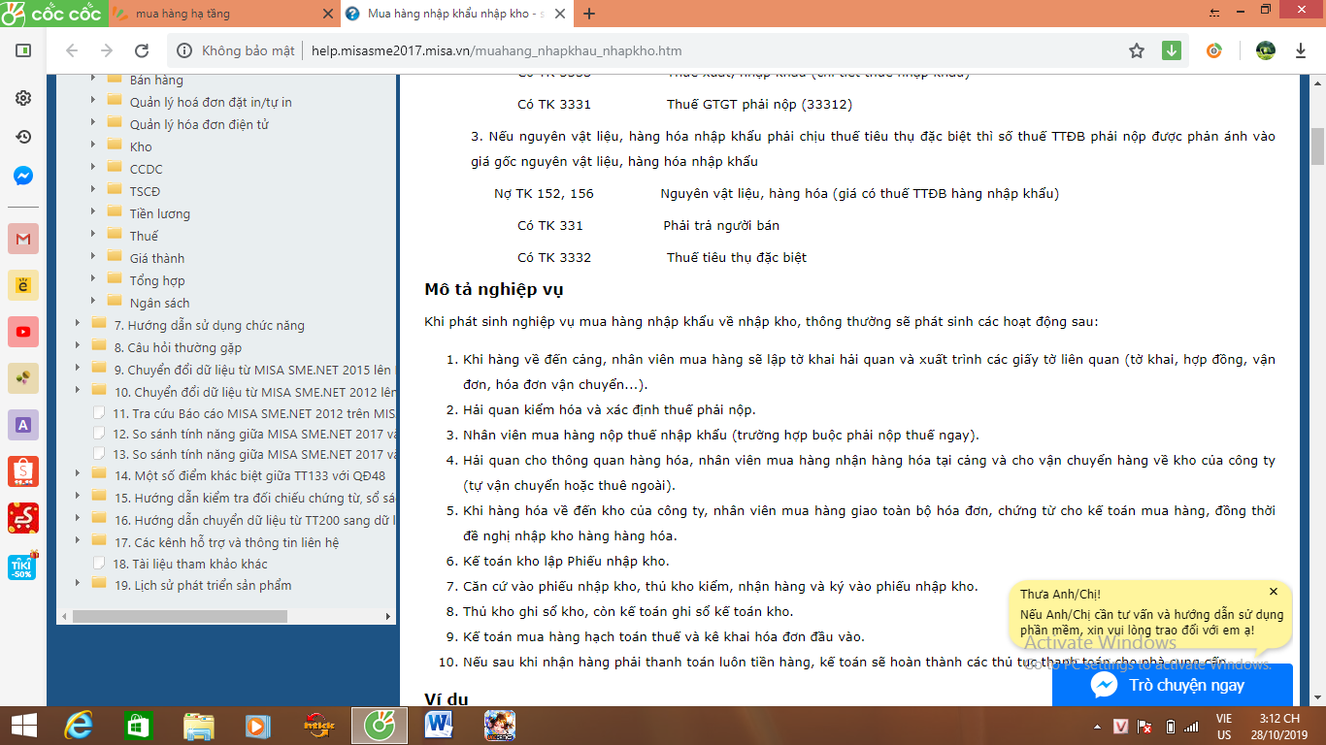1326x745 pixels.
Task: Open 'Quản lý hoá đơn đặt in/tự in' topic
Action: (x=211, y=102)
